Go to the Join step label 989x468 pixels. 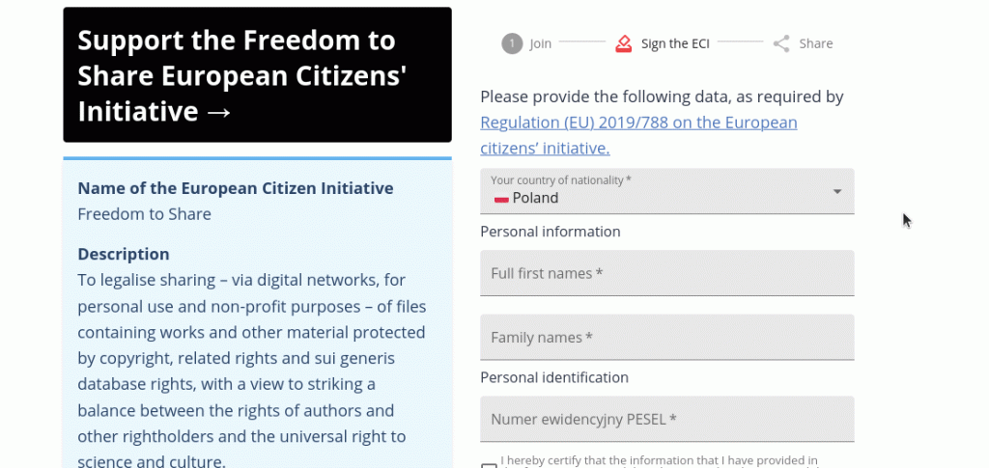tap(541, 43)
